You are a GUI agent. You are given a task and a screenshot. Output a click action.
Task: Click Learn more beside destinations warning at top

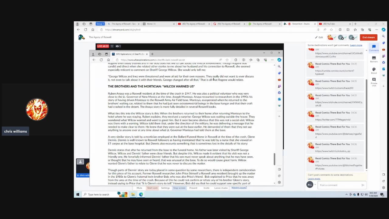point(356,45)
